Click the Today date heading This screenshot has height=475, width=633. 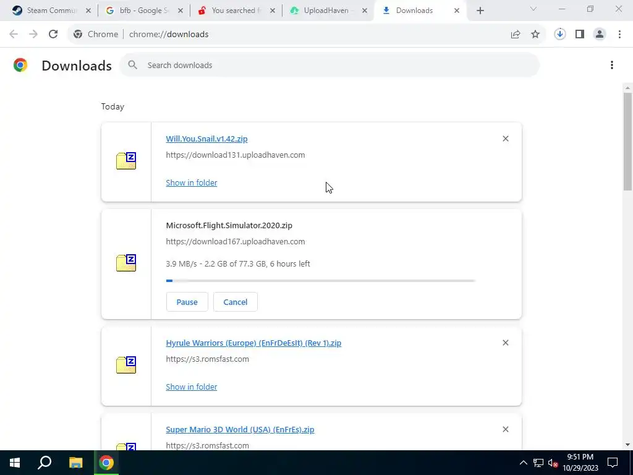(113, 106)
